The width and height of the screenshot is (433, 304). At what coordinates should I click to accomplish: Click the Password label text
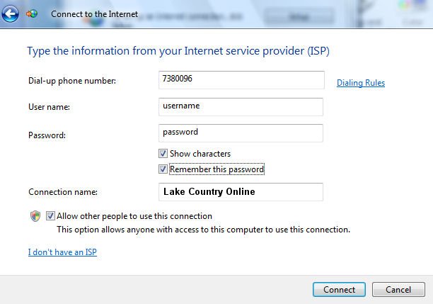coord(47,135)
